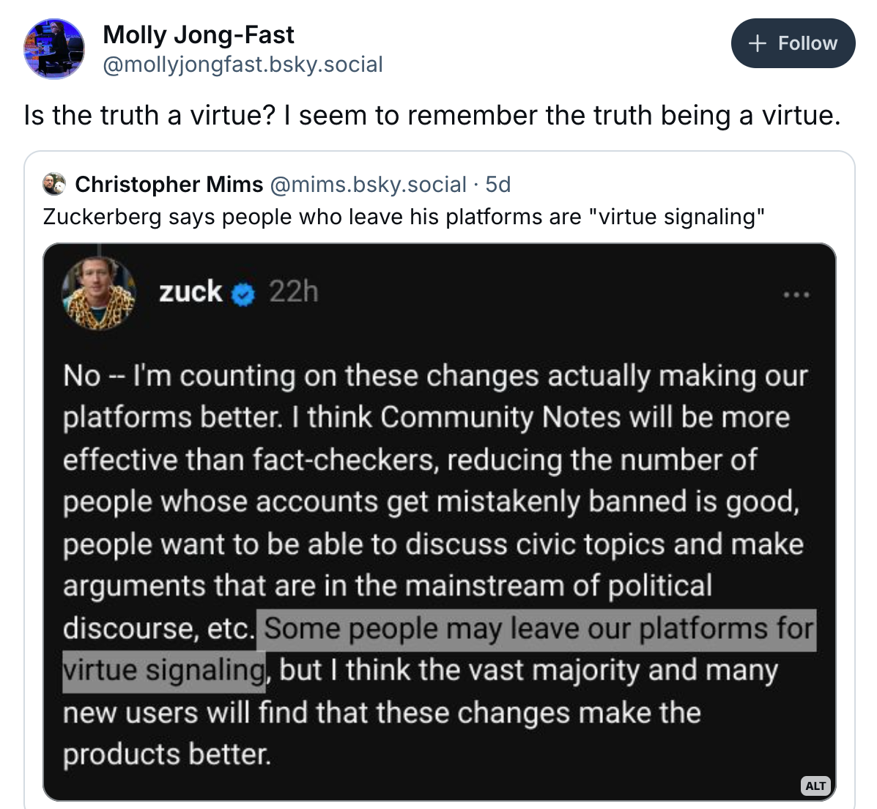Click Molly Jong-Fast's profile avatar

tap(54, 48)
